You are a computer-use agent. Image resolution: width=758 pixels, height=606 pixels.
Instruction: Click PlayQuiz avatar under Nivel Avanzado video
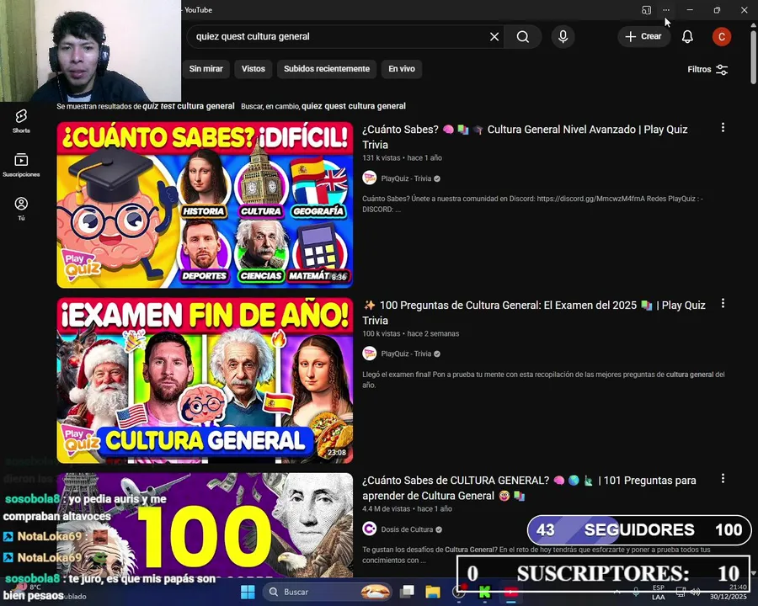click(x=370, y=178)
